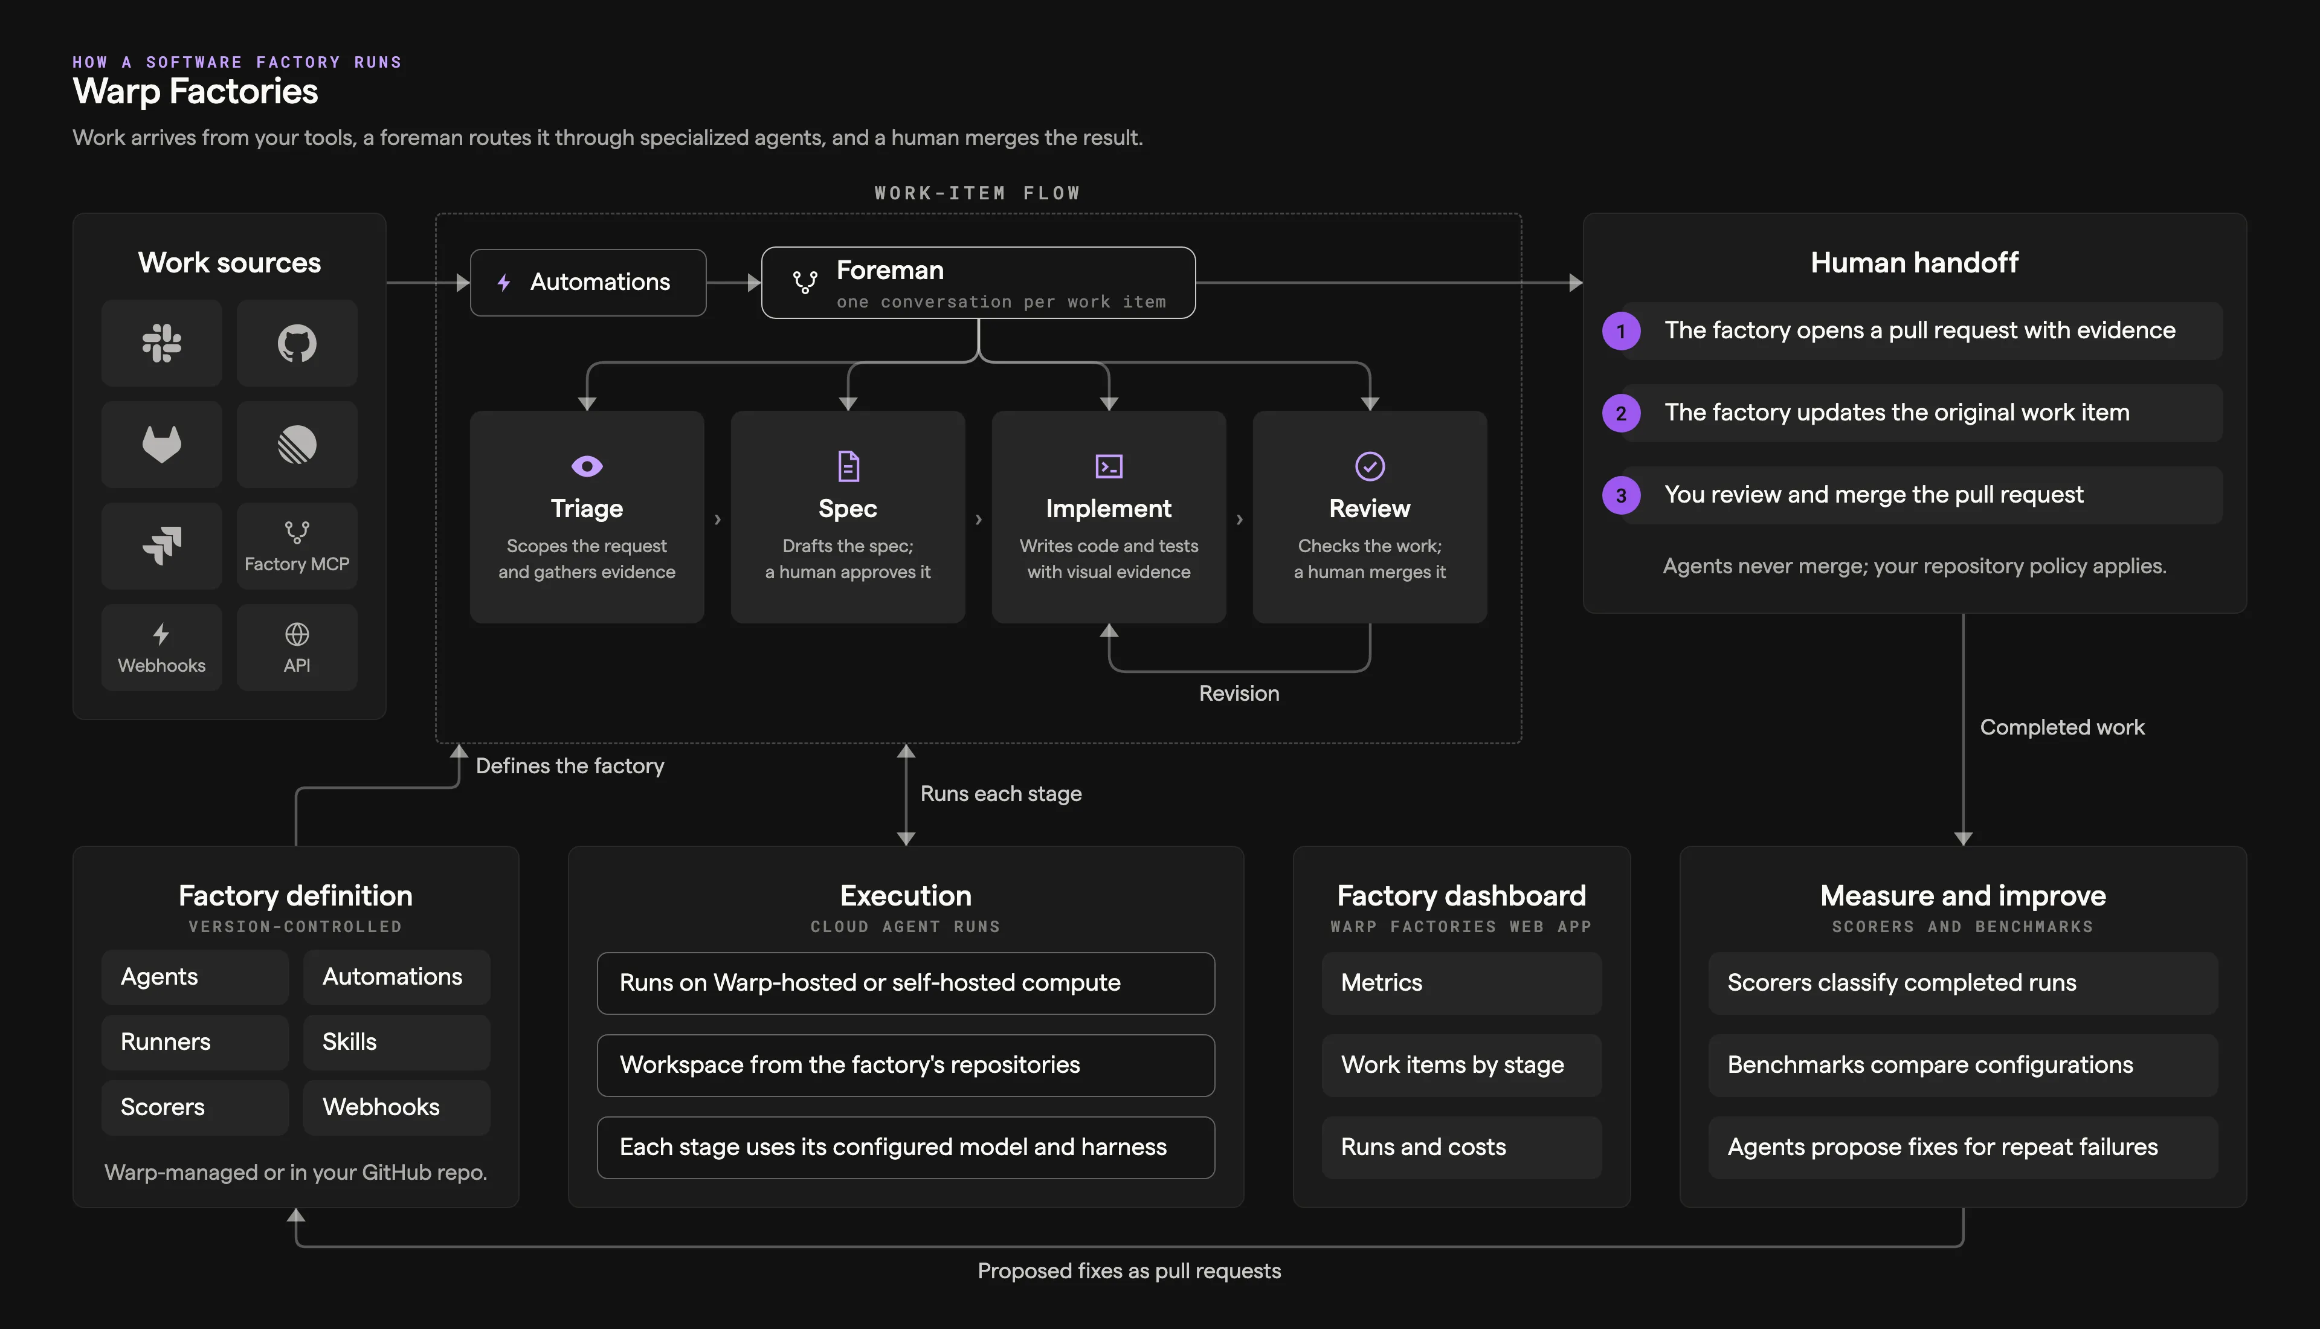This screenshot has height=1329, width=2320.
Task: Click the API globe icon
Action: tap(297, 634)
